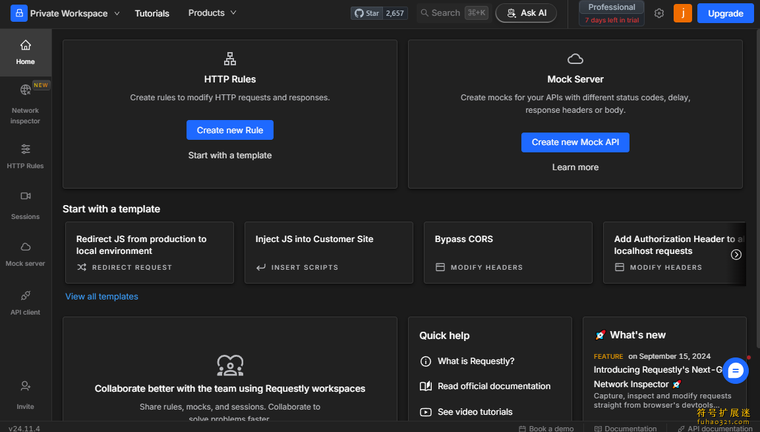Click the Mock Server cloud icon
This screenshot has width=760, height=432.
pos(575,59)
